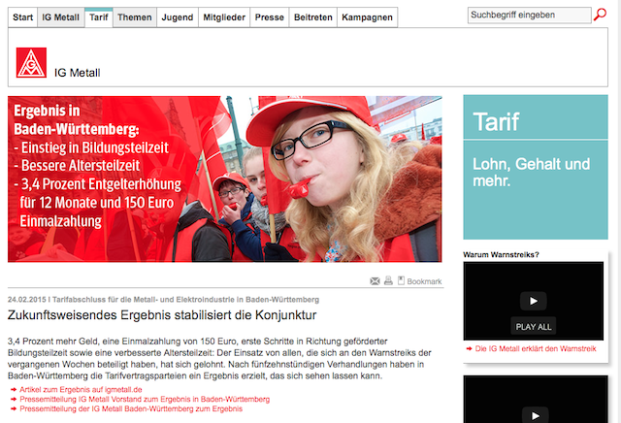Click the IG Metall text beside logo
This screenshot has height=423, width=621.
click(78, 73)
